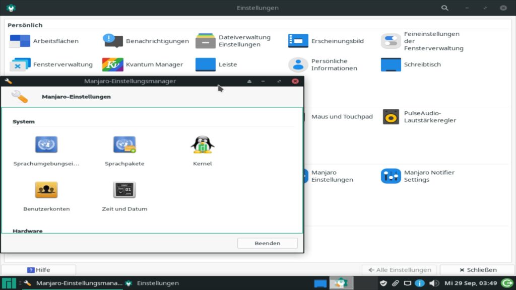This screenshot has height=290, width=516.
Task: Open Arbeitsflächen settings
Action: pyautogui.click(x=44, y=41)
